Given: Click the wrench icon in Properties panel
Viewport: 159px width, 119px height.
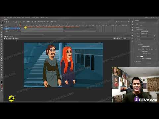Looking at the screenshot, I should click(155, 39).
